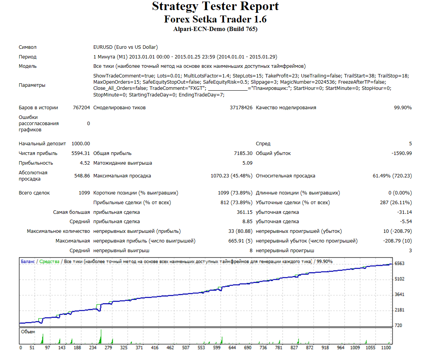Select the Относительная просадка label
Screen dimensions: 423x351
point(285,176)
